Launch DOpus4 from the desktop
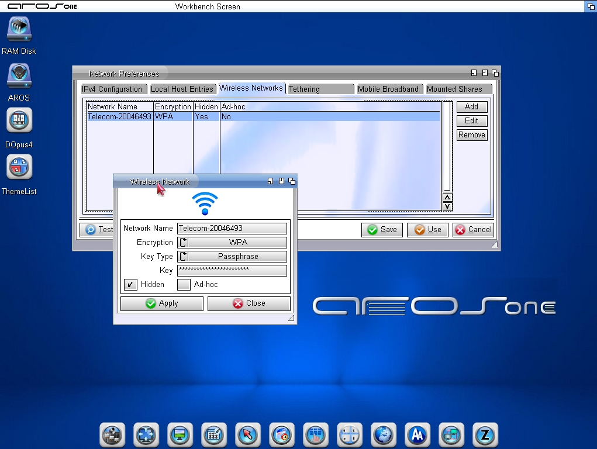This screenshot has width=597, height=449. point(19,120)
